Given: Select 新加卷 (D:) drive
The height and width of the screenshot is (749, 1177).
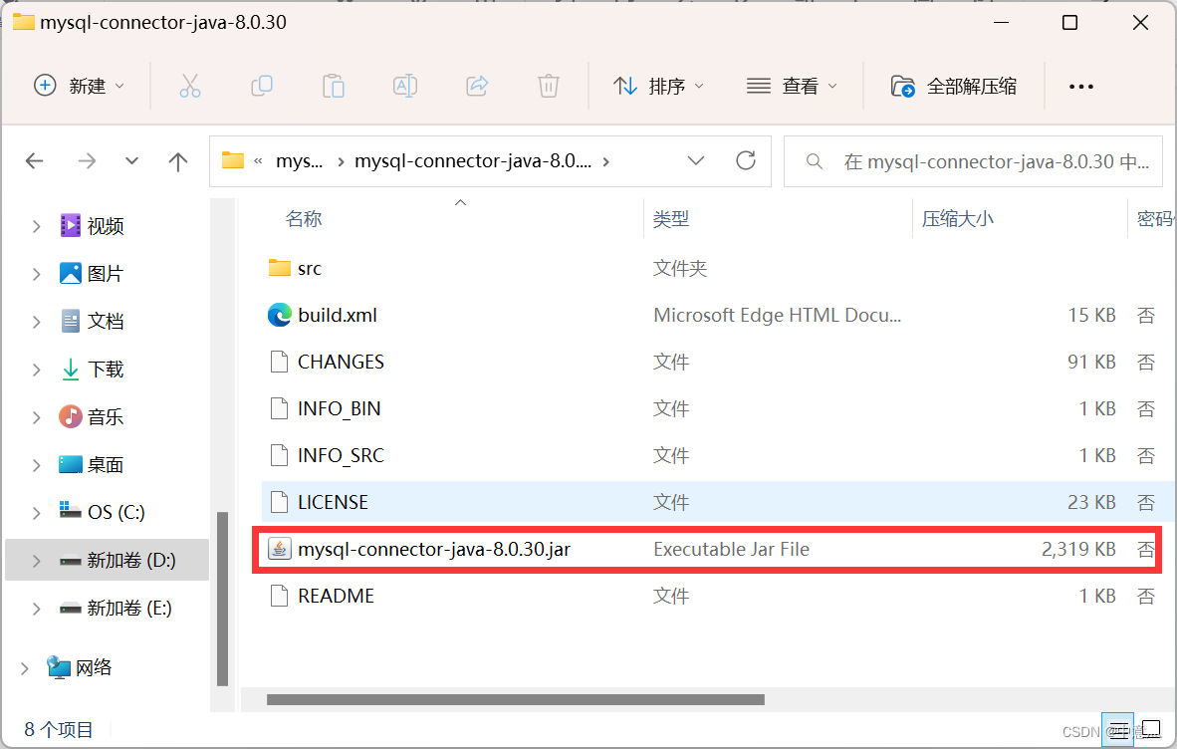Looking at the screenshot, I should point(107,560).
